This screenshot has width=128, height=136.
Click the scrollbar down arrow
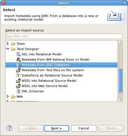pyautogui.click(x=120, y=100)
